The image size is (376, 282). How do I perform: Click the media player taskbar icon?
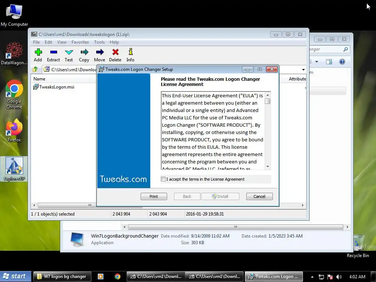tap(101, 276)
